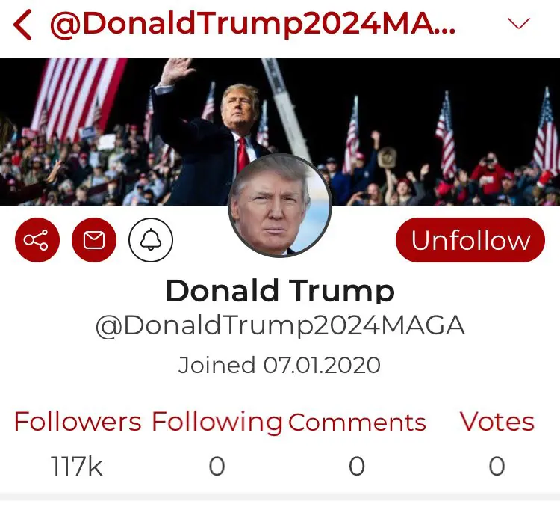Tap the header title @DonaldTrump2024MA...
Viewport: 560px width, 507px height.
coord(253,25)
